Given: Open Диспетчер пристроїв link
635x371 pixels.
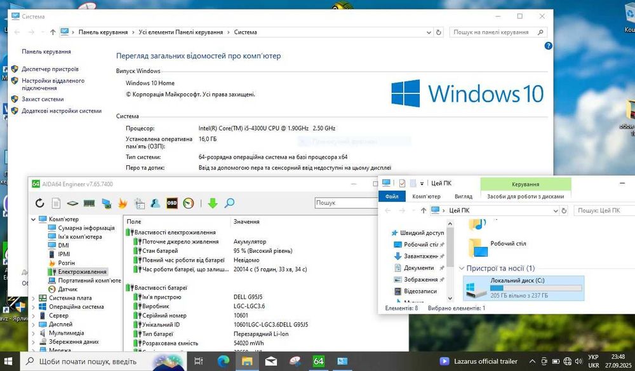Looking at the screenshot, I should click(x=50, y=69).
